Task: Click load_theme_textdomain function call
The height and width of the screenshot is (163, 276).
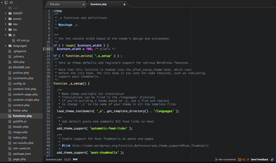Action: 75,111
